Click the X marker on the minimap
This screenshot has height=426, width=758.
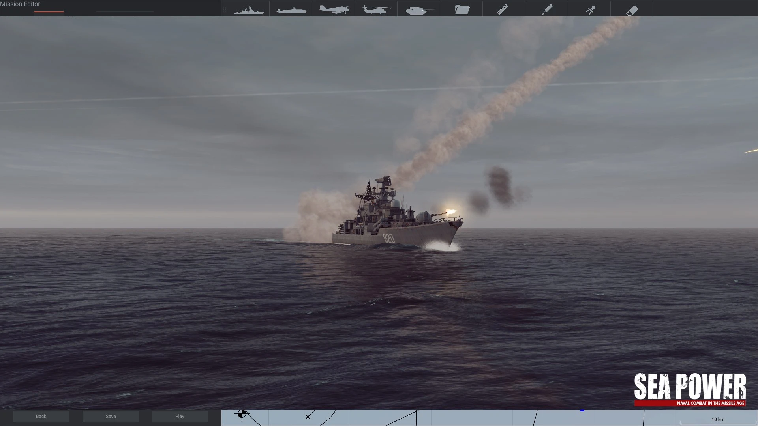click(x=308, y=417)
